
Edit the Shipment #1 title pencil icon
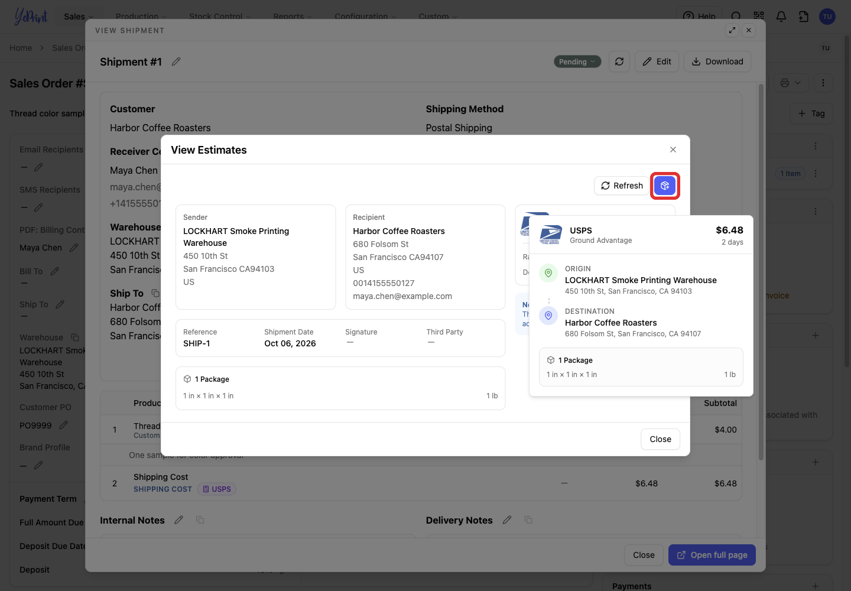tap(176, 61)
